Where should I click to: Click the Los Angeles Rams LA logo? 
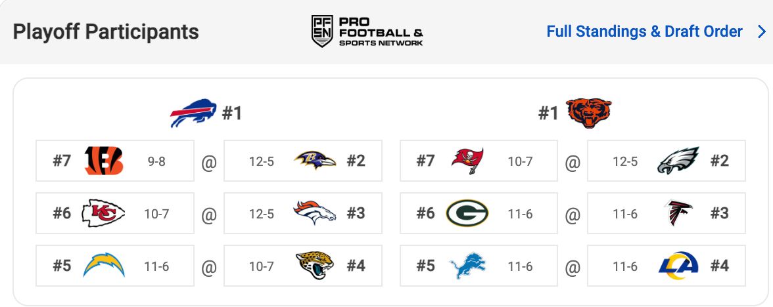click(x=679, y=266)
